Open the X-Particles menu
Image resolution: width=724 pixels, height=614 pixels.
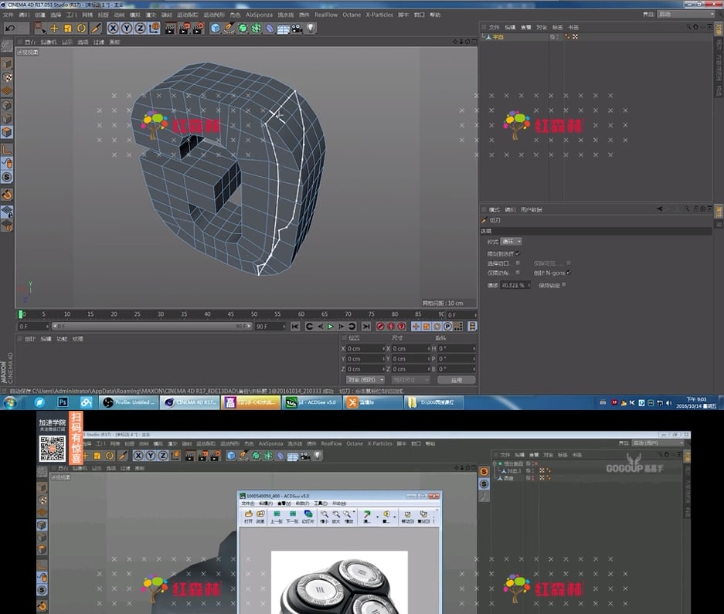(379, 15)
